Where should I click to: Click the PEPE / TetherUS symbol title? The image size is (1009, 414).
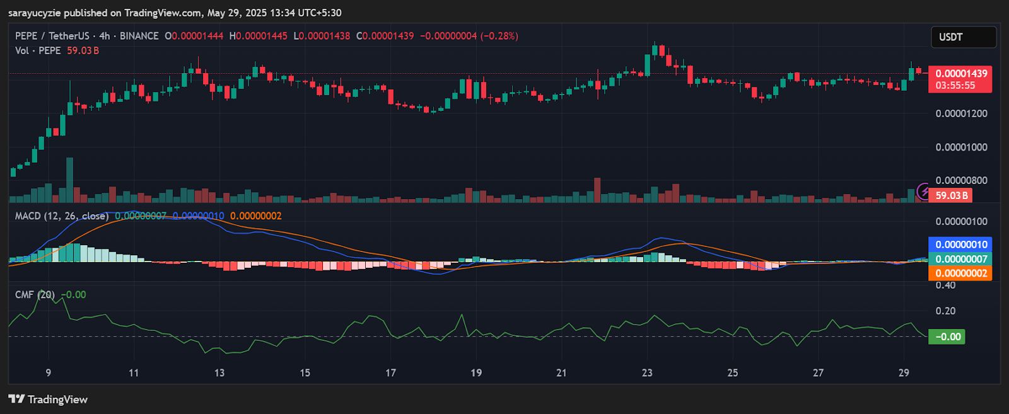(x=52, y=36)
